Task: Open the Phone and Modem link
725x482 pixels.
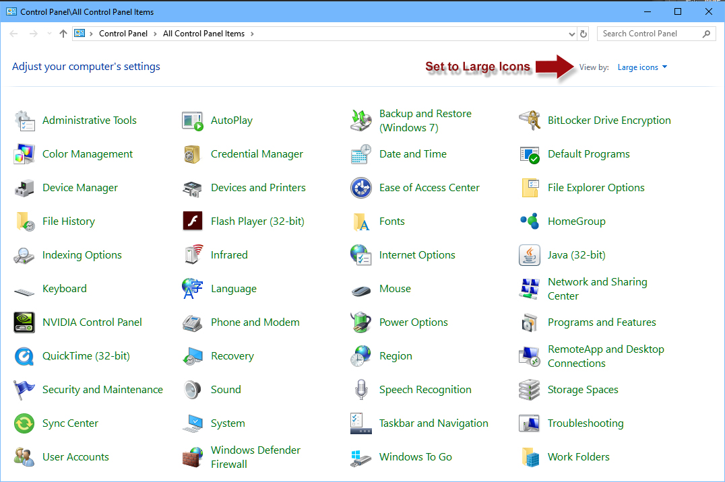Action: (x=255, y=322)
